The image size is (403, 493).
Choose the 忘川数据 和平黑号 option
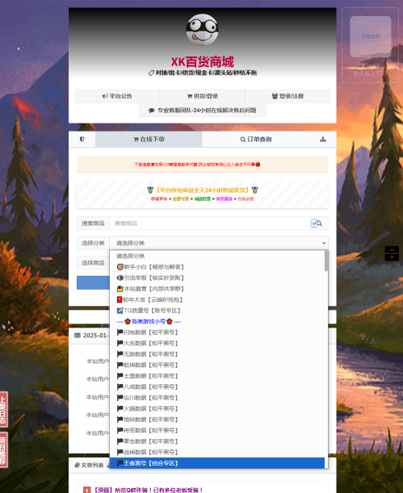217,398
